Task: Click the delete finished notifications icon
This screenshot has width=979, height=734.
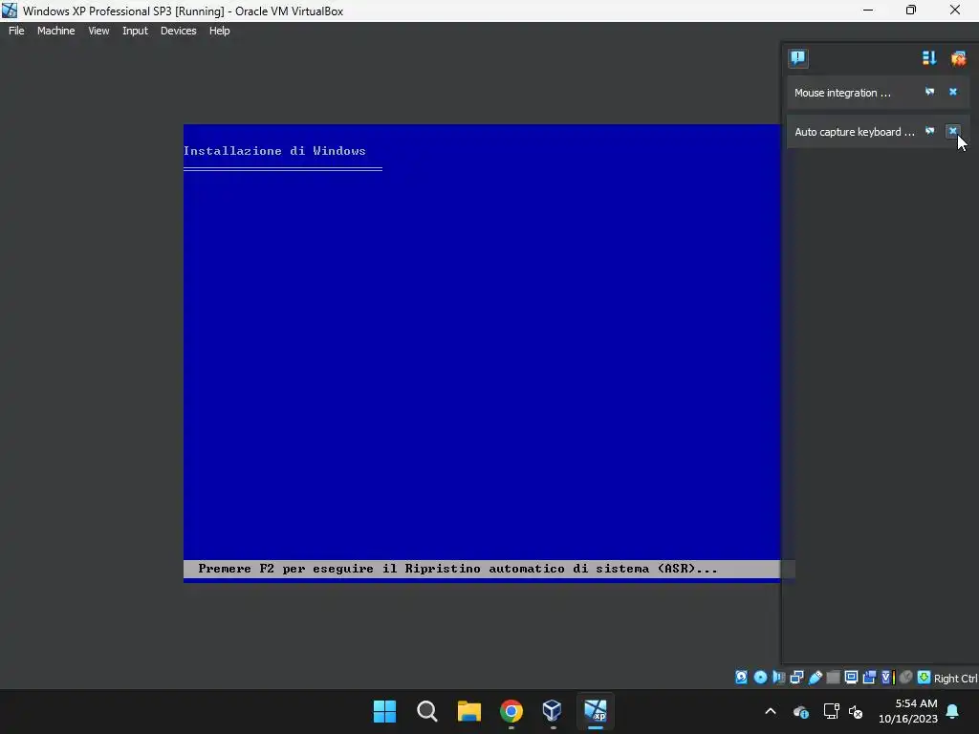Action: [x=958, y=58]
